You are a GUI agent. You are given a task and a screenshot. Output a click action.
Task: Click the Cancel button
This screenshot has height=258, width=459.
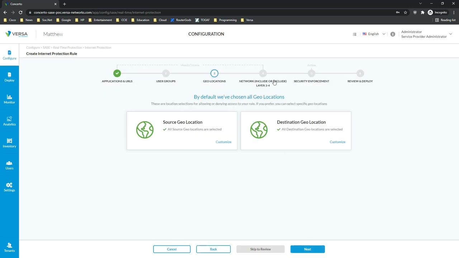[x=172, y=249]
